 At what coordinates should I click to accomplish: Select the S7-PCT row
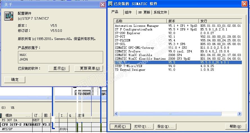coord(178,37)
